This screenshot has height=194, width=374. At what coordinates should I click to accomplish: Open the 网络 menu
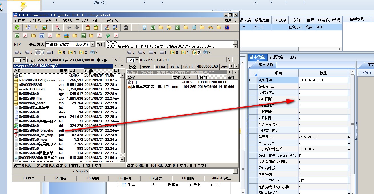pyautogui.click(x=66, y=20)
